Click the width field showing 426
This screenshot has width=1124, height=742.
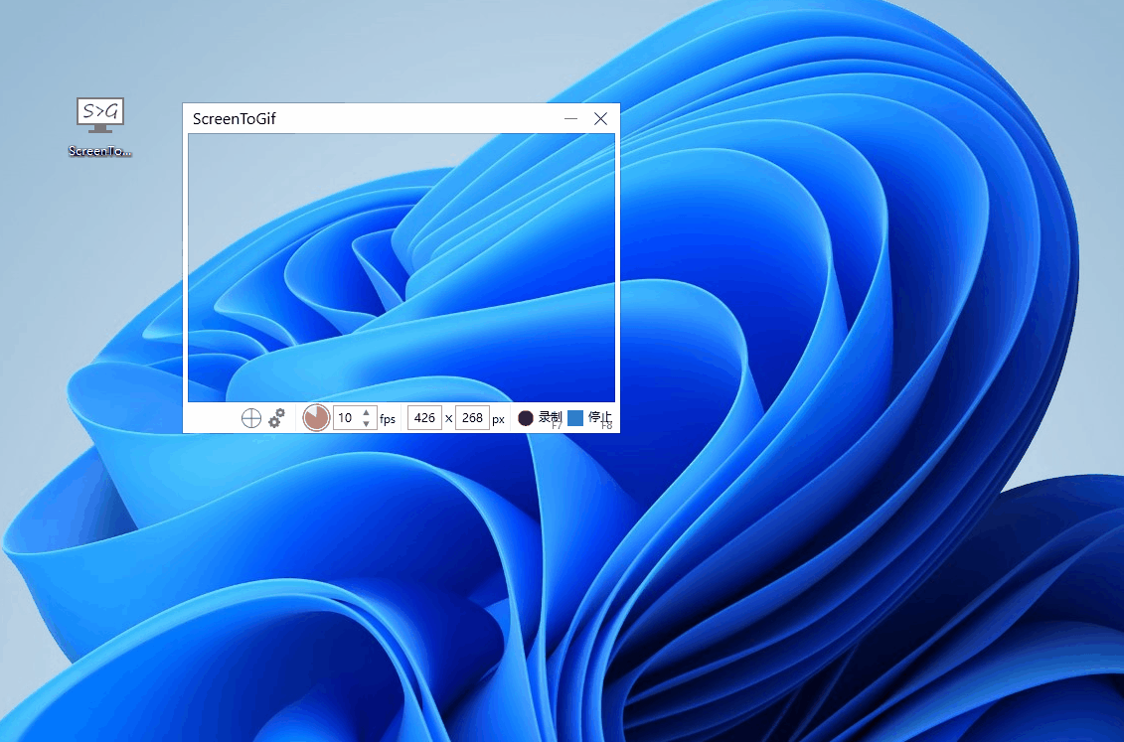coord(424,417)
